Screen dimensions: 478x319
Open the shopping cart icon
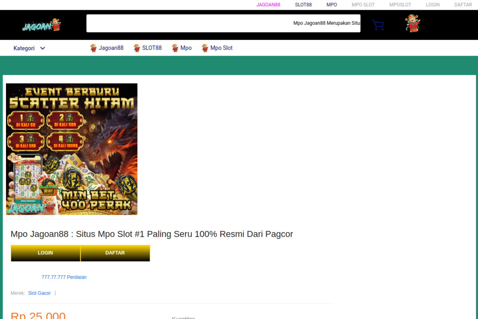point(378,25)
